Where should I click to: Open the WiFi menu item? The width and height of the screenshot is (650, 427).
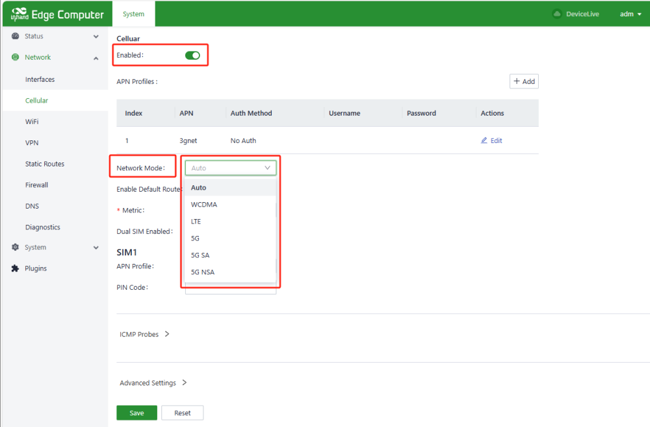(32, 122)
